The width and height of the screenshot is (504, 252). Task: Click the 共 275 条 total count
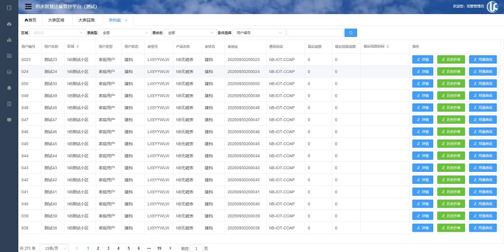[28, 248]
